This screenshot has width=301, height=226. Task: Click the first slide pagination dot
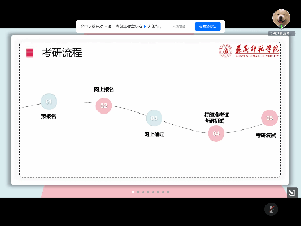pos(133,192)
